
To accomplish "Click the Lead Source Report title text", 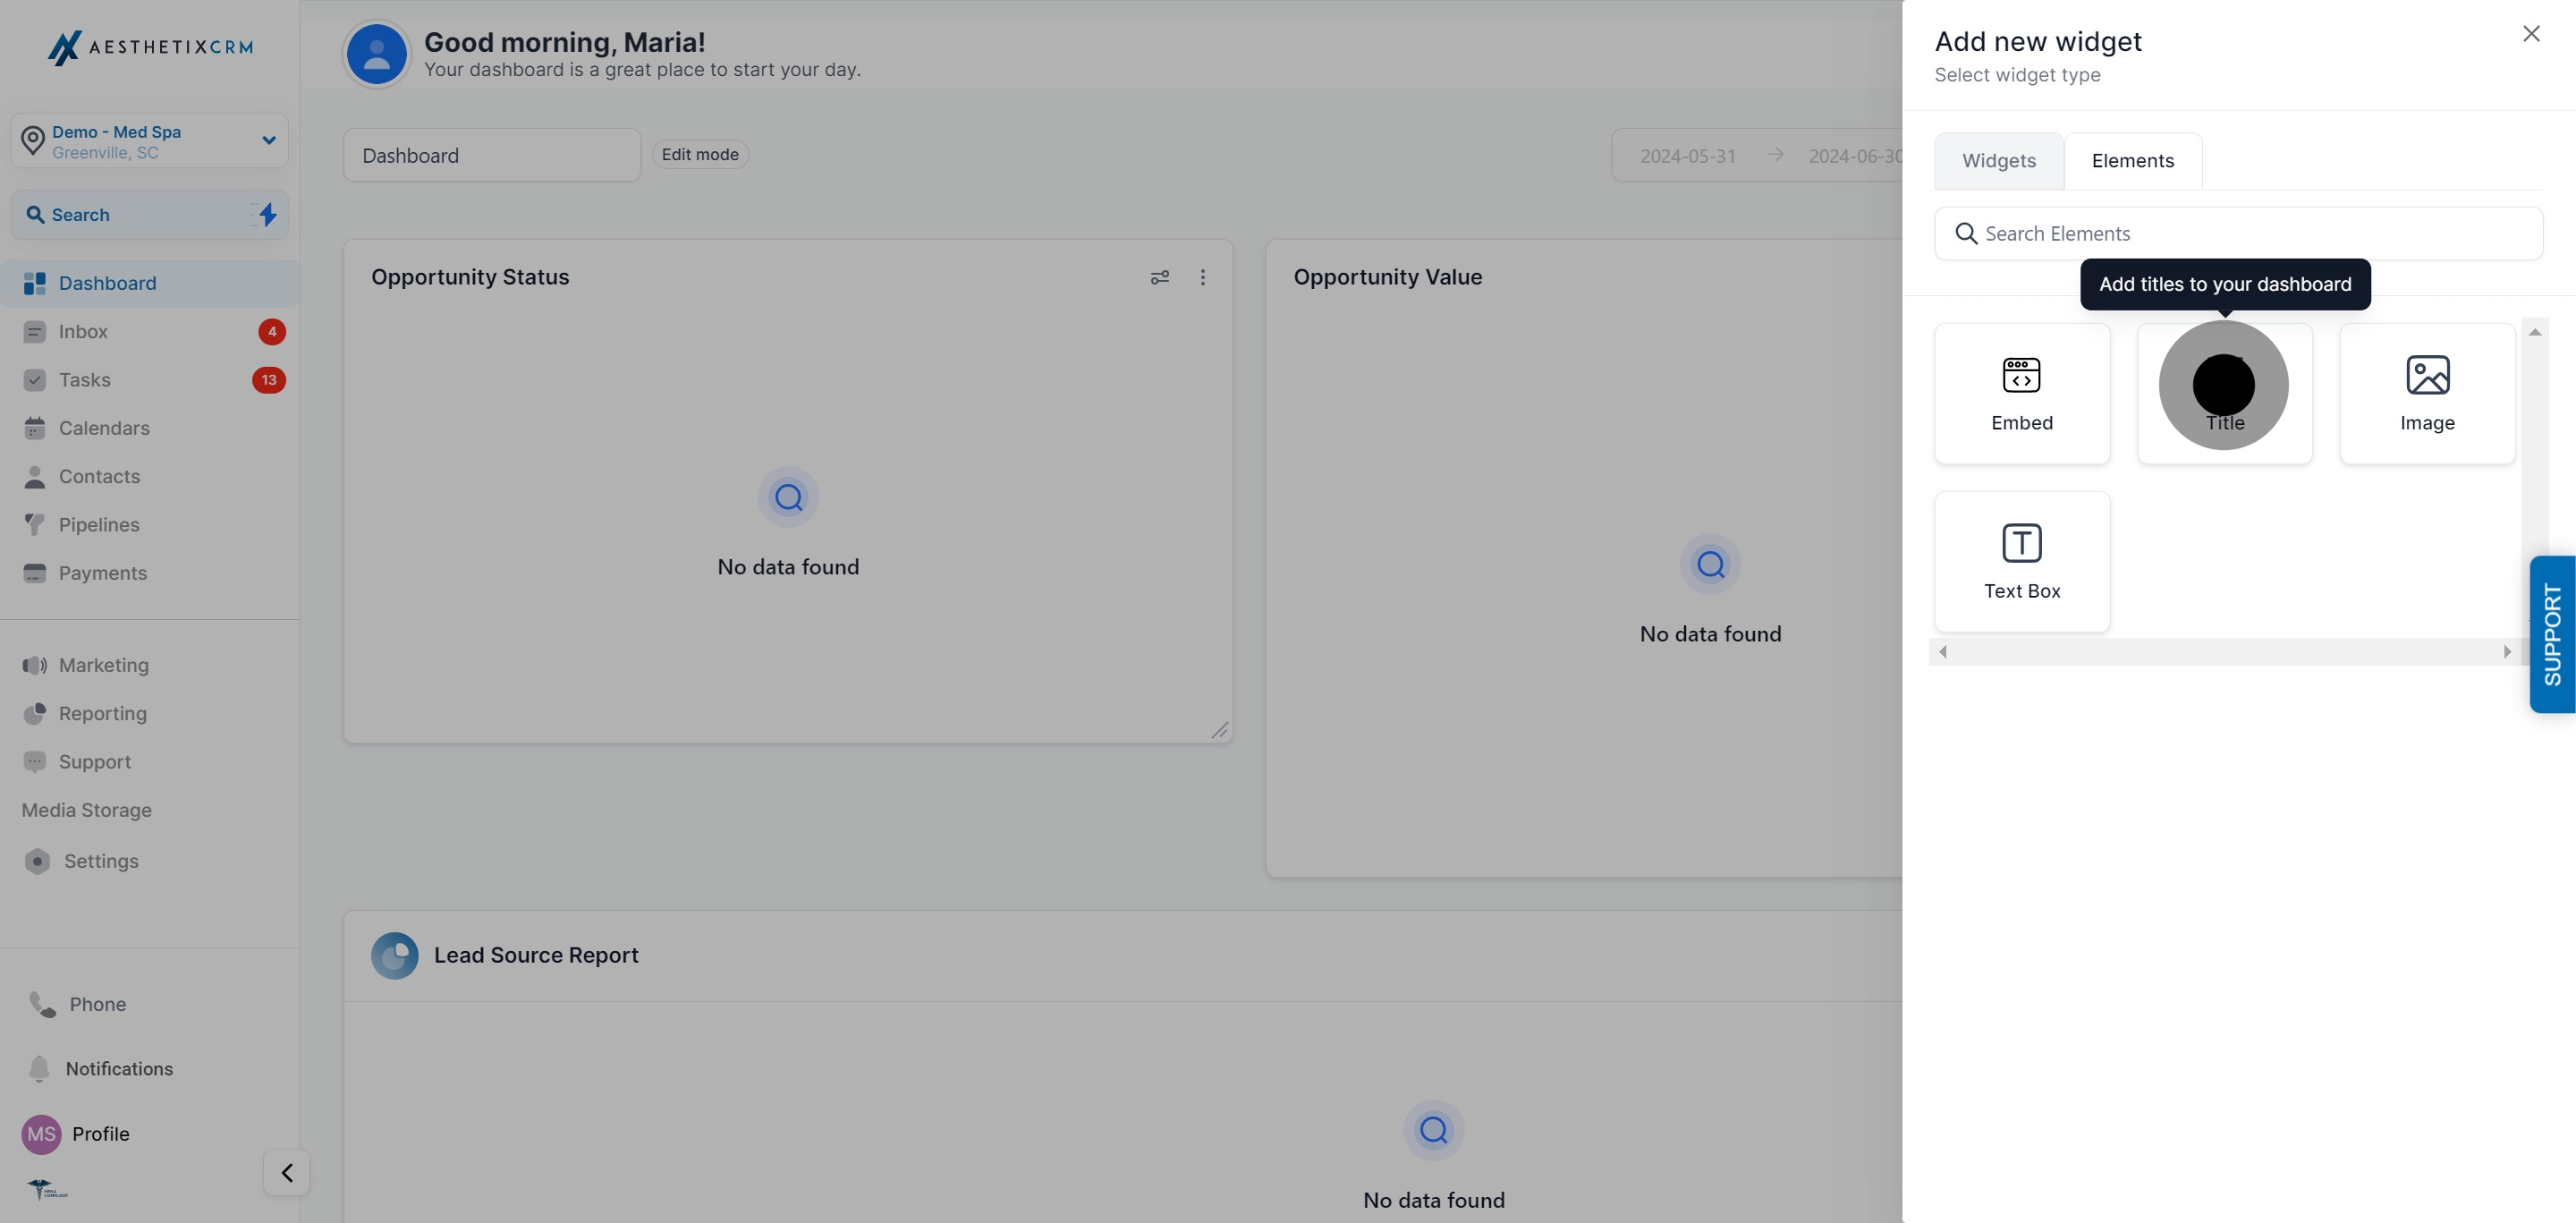I will 536,955.
